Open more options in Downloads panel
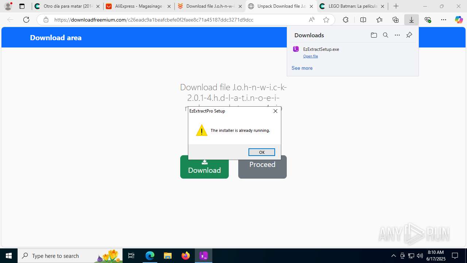The height and width of the screenshot is (263, 467). pos(397,35)
